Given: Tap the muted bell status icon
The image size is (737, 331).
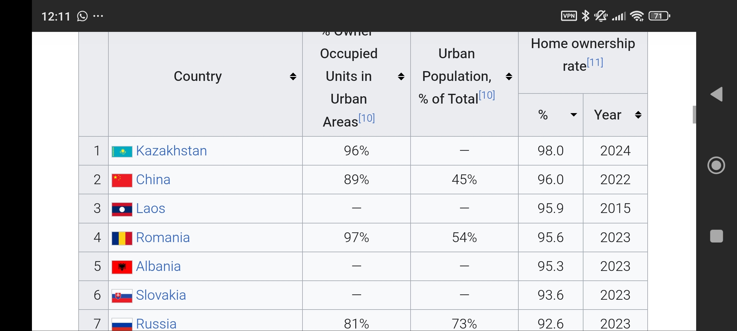Looking at the screenshot, I should point(601,16).
